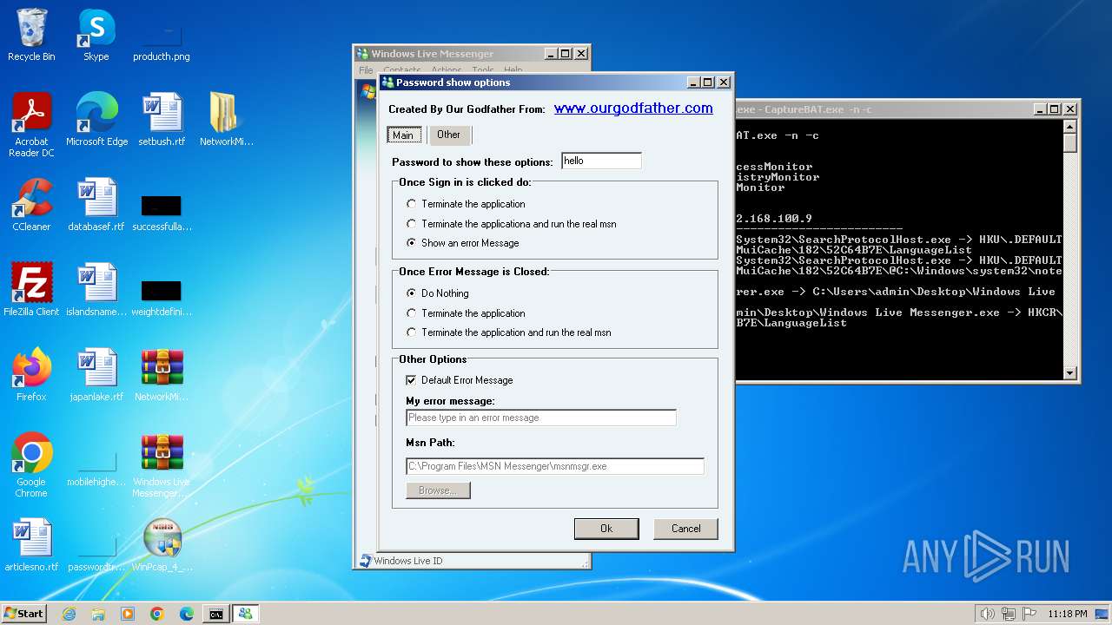Click the Action Center flag tray icon

pyautogui.click(x=1030, y=614)
